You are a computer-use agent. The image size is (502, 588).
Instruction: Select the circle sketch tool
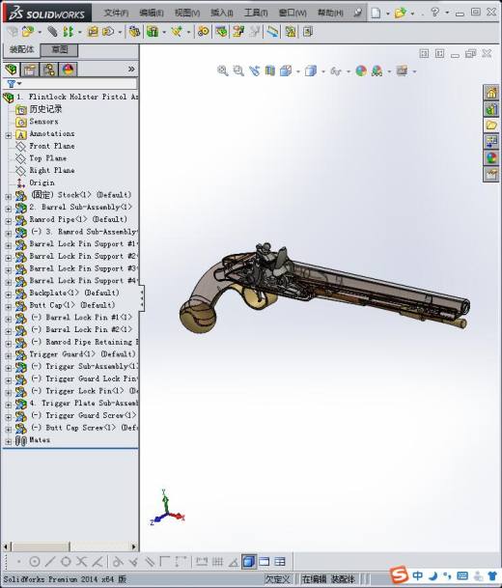(35, 561)
